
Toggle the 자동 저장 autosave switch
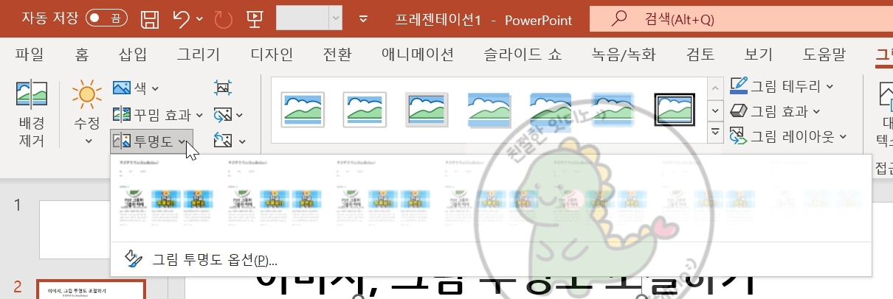point(108,18)
